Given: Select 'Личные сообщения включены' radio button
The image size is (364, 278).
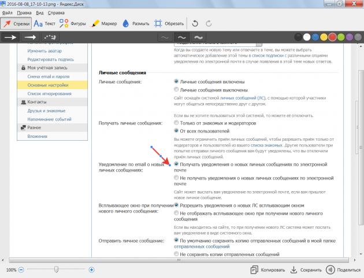Looking at the screenshot, I should (x=176, y=82).
